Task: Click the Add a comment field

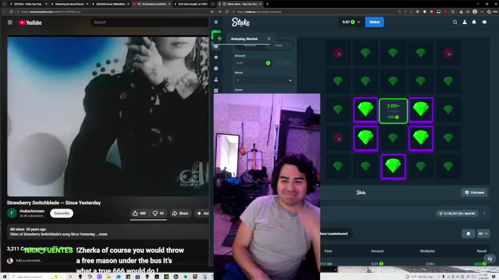Action: 29,261
